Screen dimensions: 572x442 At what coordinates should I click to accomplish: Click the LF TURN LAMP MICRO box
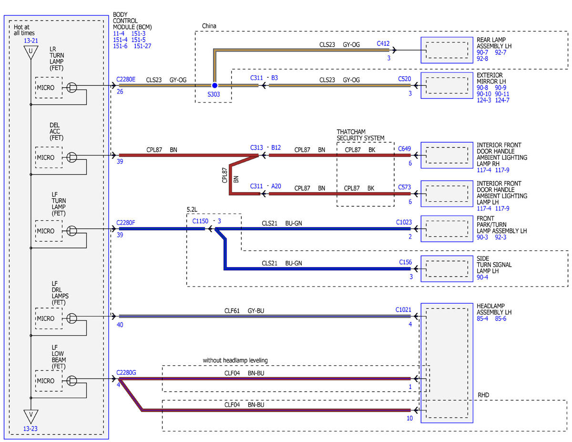(49, 231)
